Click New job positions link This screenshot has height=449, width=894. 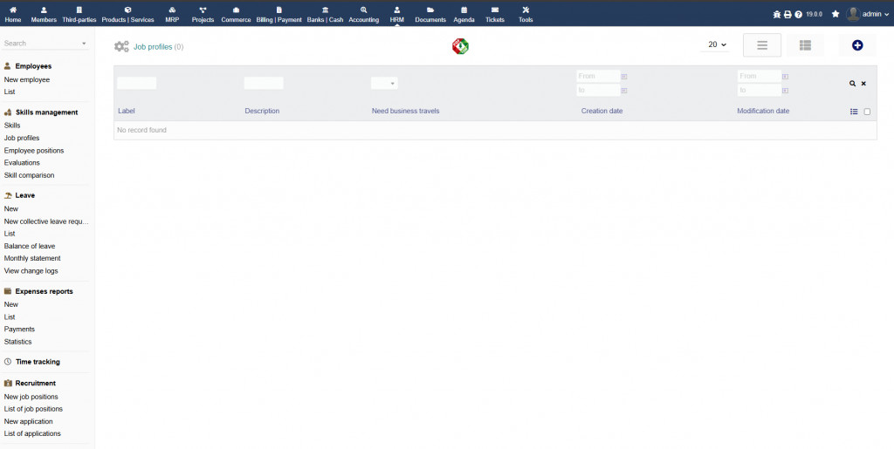tap(31, 397)
